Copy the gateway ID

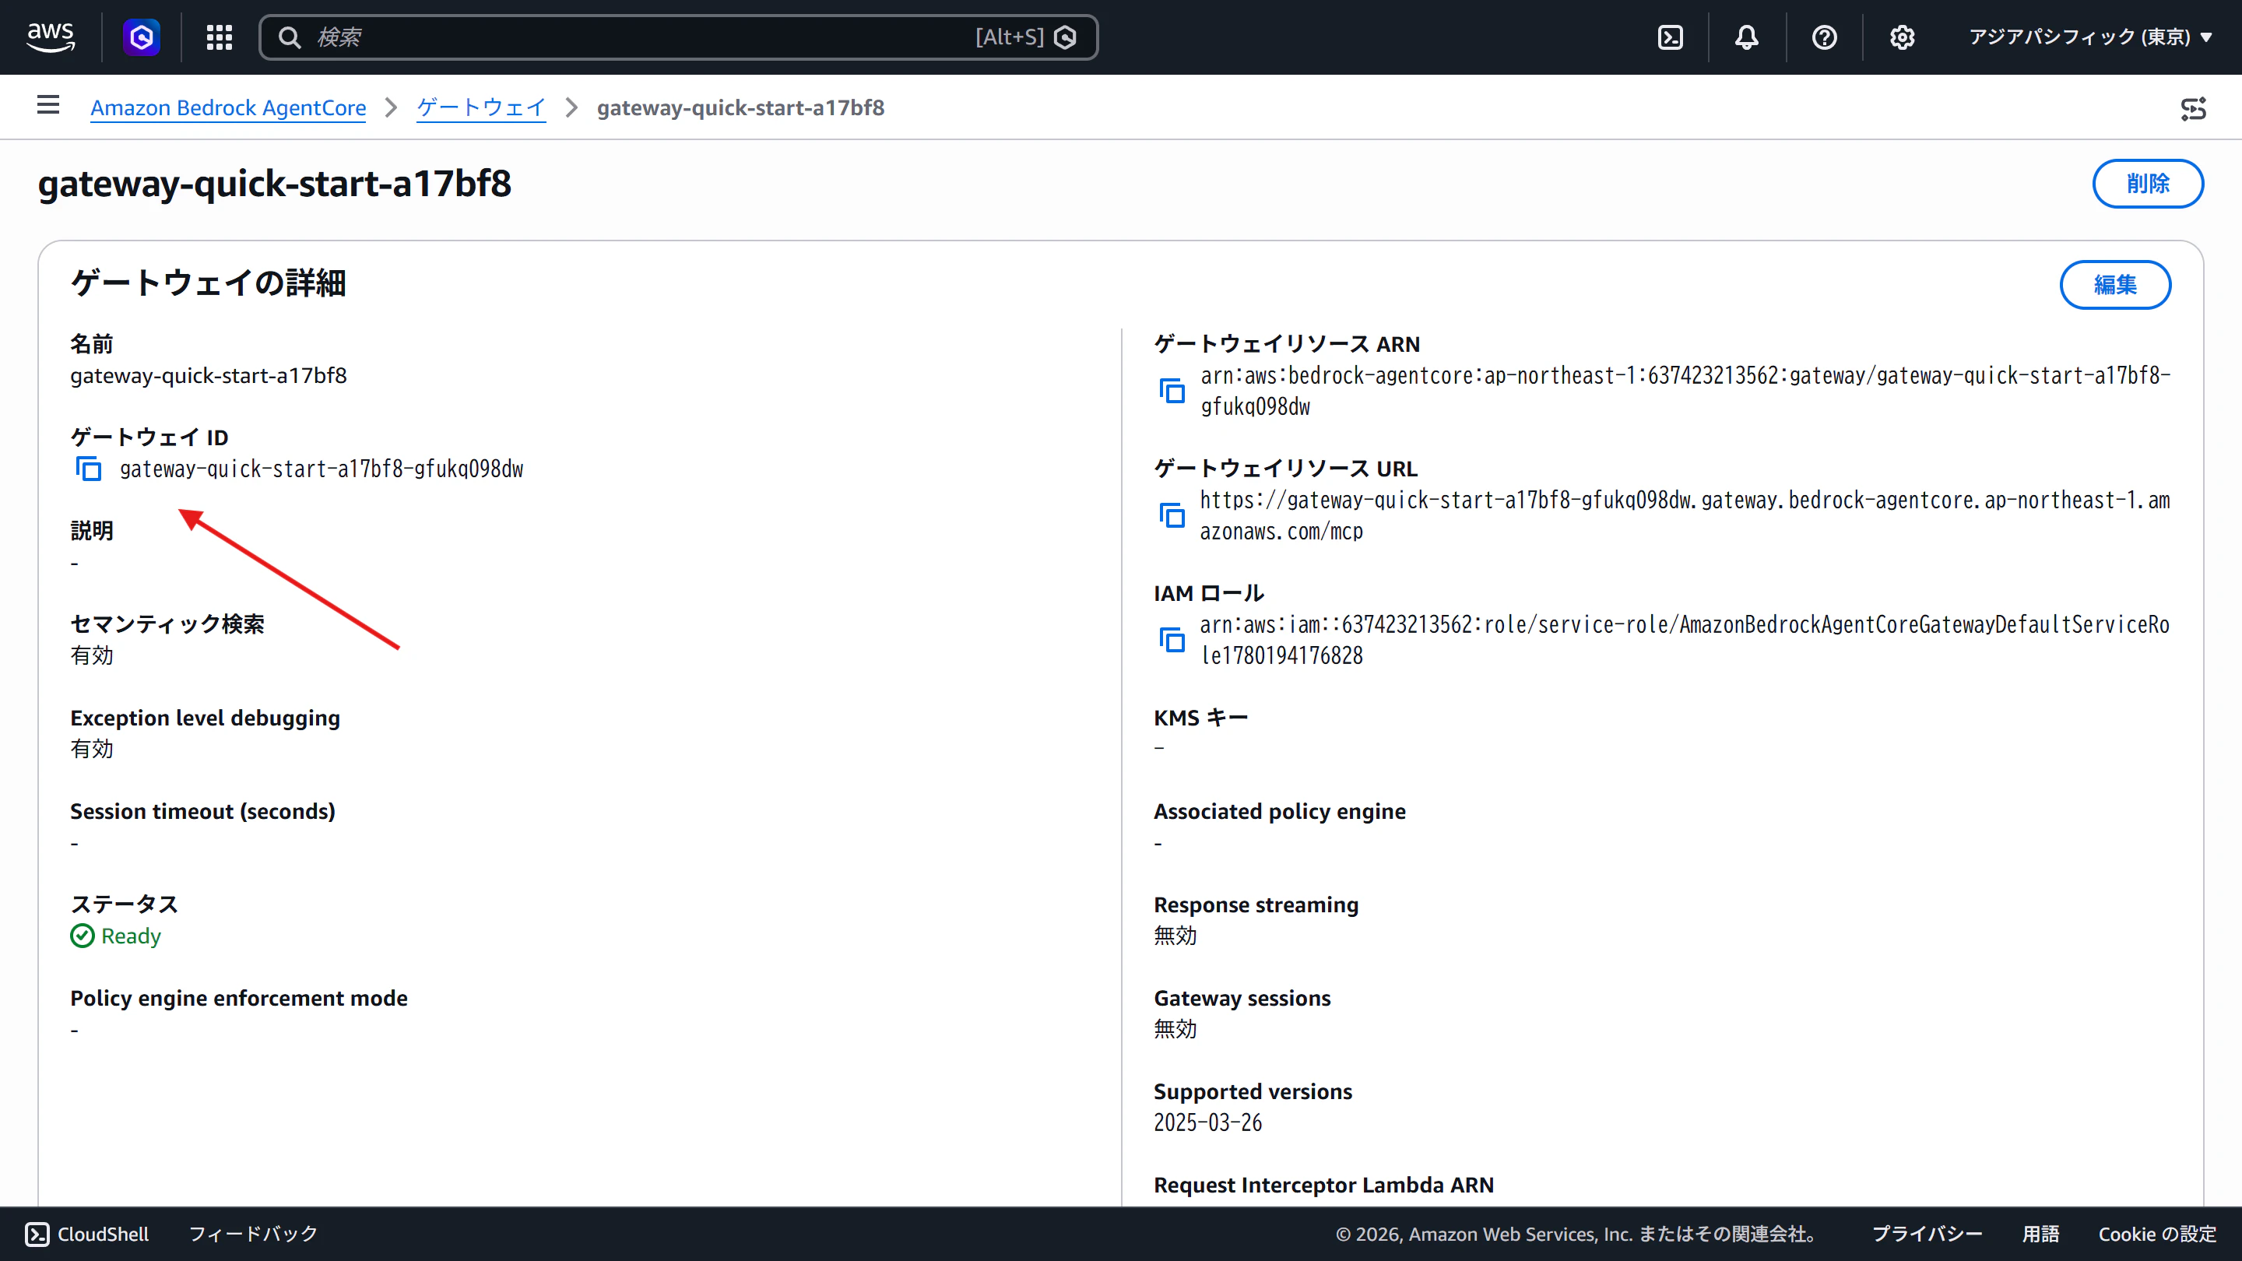pos(89,468)
